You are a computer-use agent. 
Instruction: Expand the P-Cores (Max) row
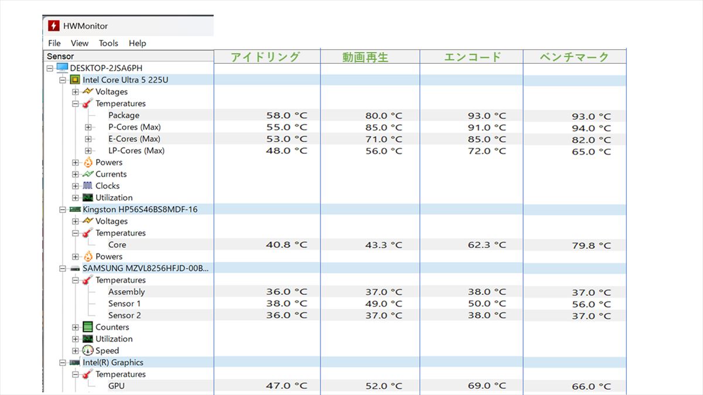(88, 127)
